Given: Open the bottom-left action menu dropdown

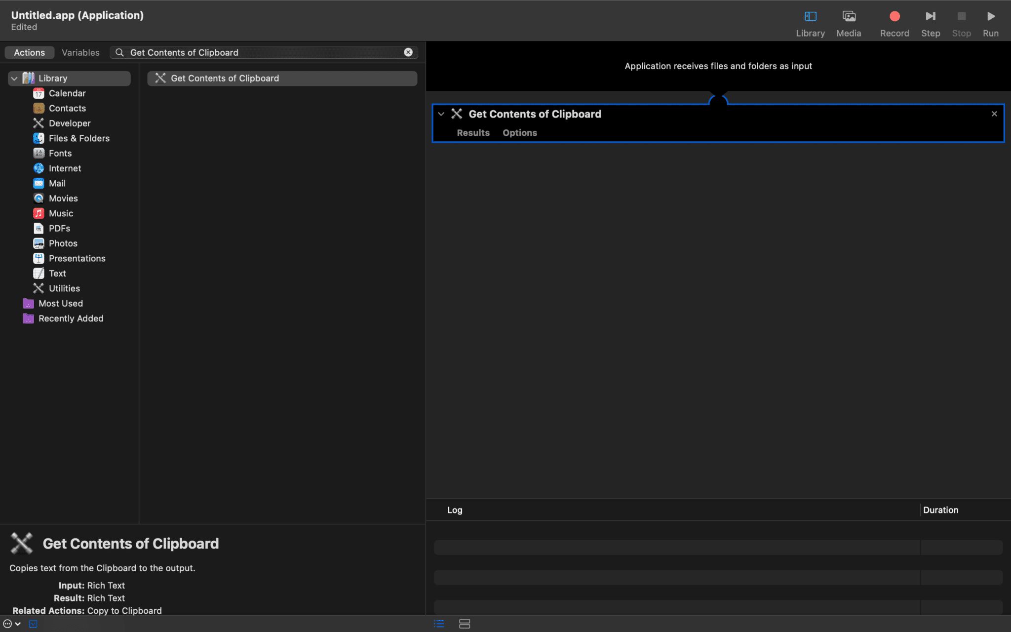Looking at the screenshot, I should [x=12, y=624].
